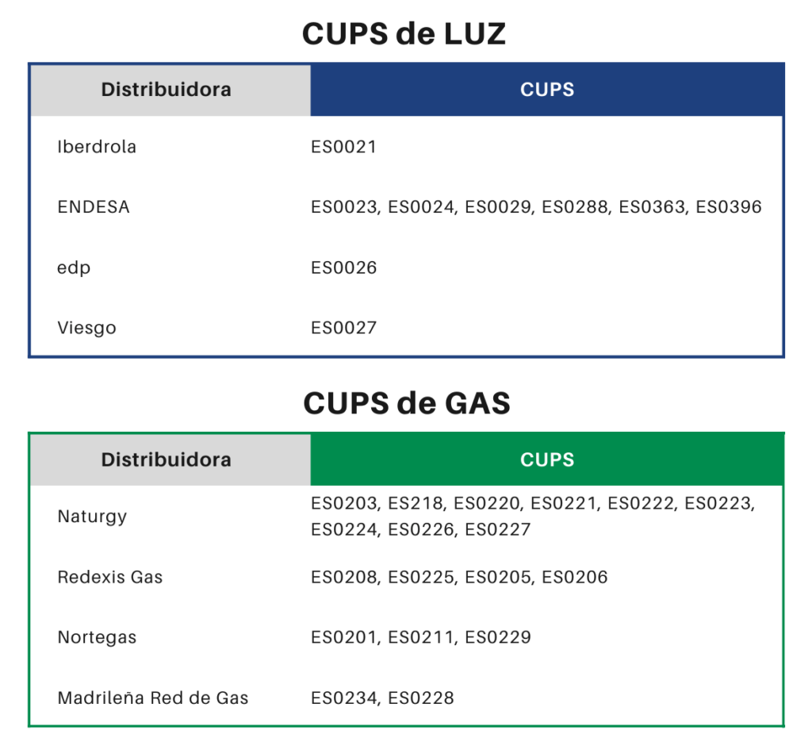Select the Nortegas CUPS codes list
812x746 pixels.
(x=420, y=637)
